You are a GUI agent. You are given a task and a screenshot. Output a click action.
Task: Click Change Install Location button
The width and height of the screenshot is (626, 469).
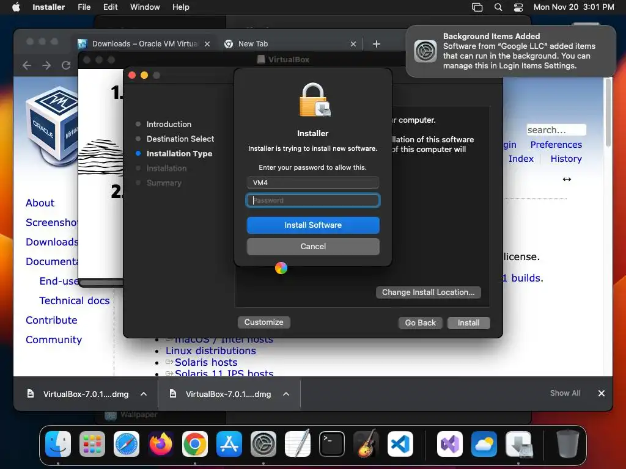pos(429,293)
